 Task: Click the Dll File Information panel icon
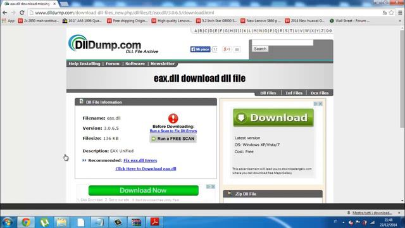click(82, 101)
